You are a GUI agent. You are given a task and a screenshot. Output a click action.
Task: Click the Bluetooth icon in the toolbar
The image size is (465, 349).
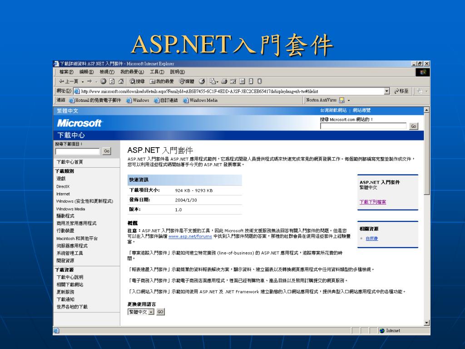pos(259,81)
